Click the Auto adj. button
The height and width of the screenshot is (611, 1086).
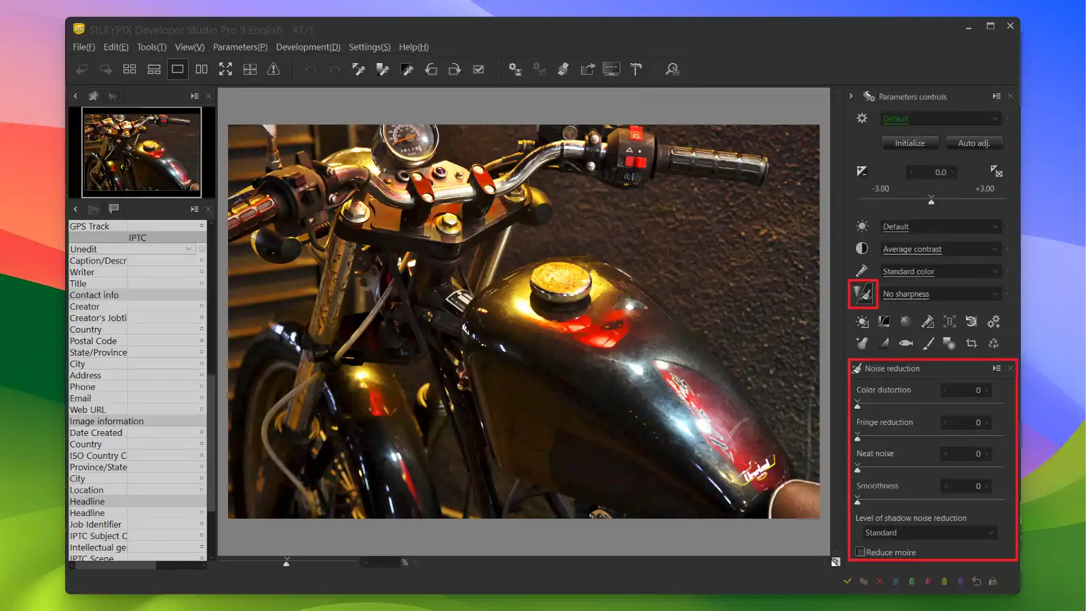tap(974, 143)
